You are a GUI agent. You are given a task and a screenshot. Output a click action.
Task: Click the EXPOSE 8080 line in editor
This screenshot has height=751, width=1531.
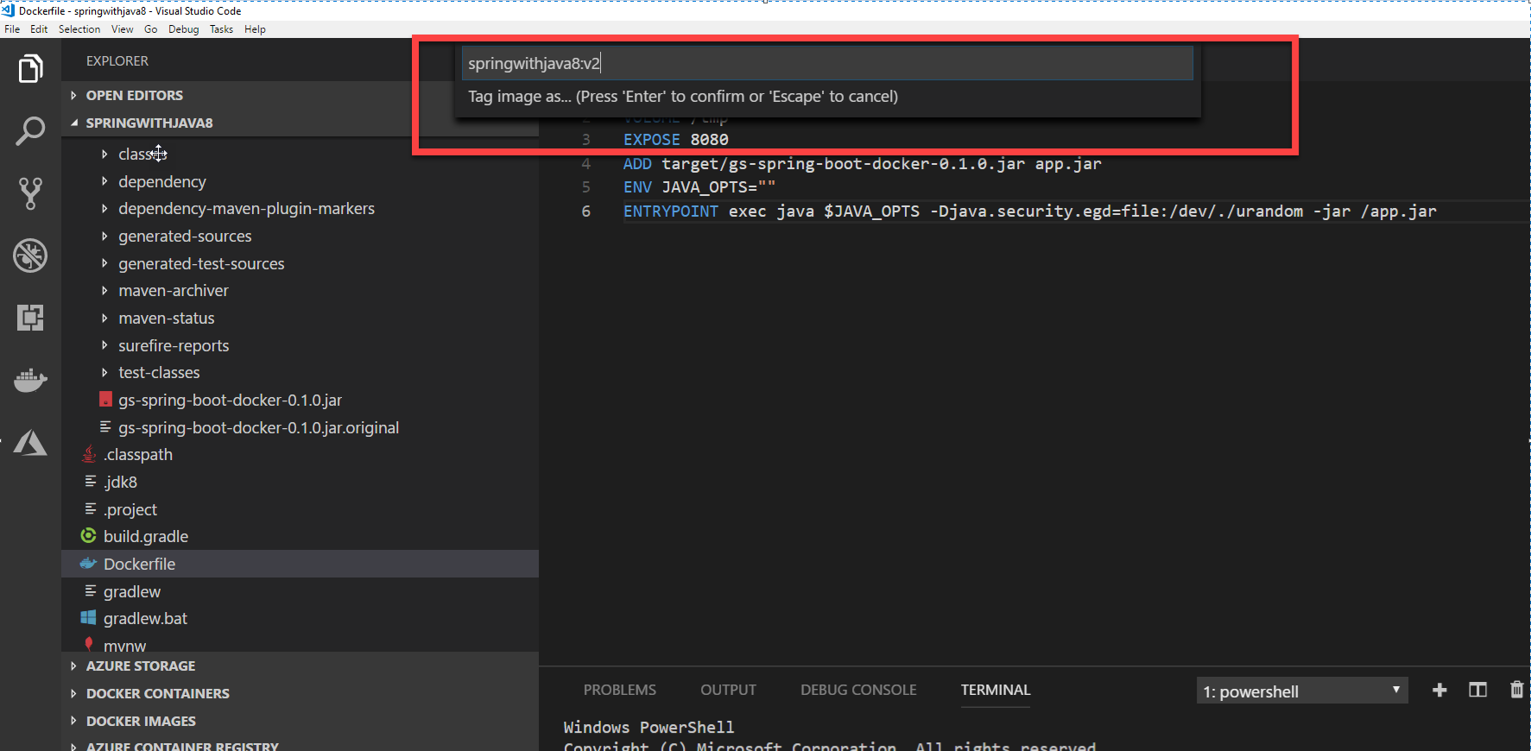676,139
